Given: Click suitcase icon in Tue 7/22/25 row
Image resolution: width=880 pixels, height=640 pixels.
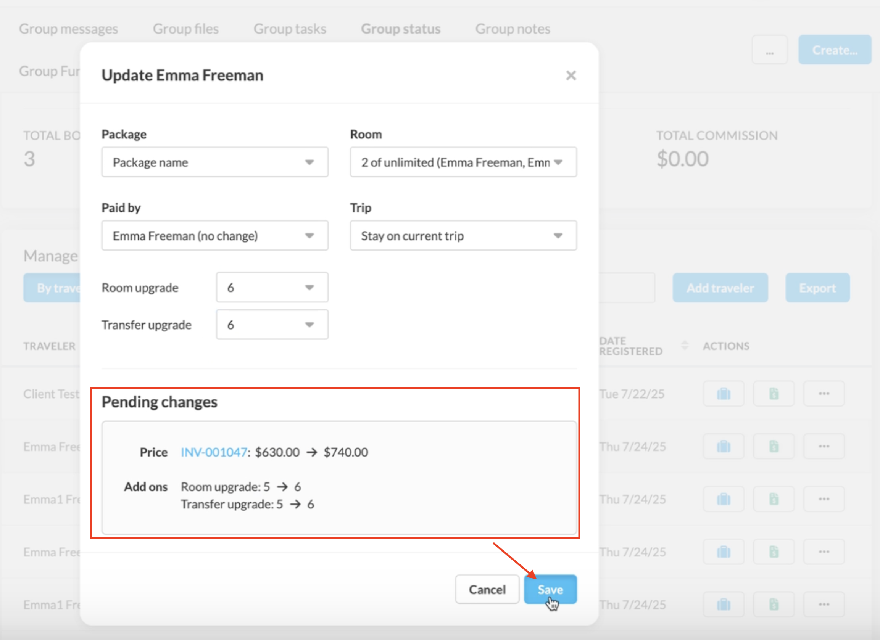Looking at the screenshot, I should click(723, 394).
